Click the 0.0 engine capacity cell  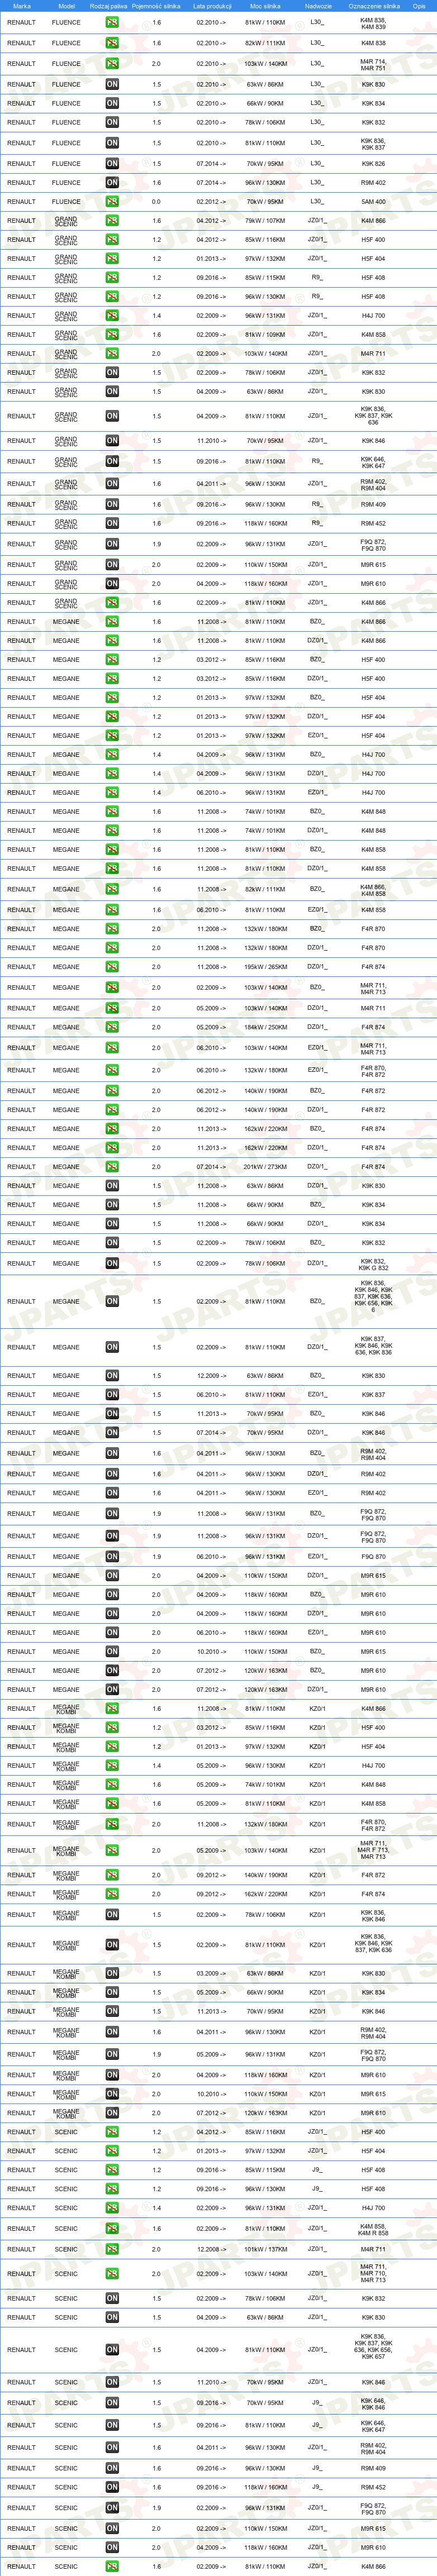156,202
